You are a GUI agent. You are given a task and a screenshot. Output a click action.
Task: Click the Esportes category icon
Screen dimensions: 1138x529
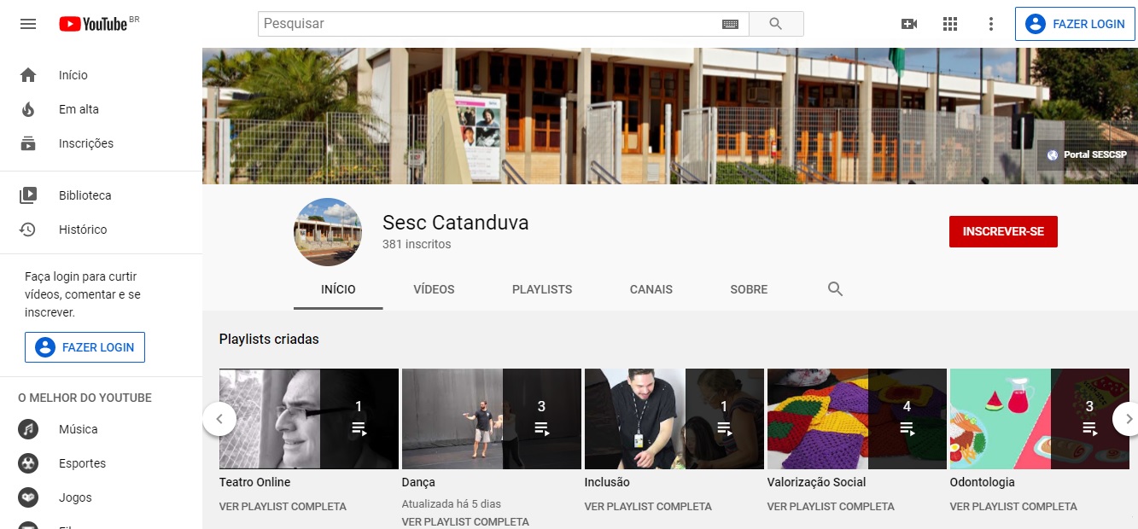28,463
